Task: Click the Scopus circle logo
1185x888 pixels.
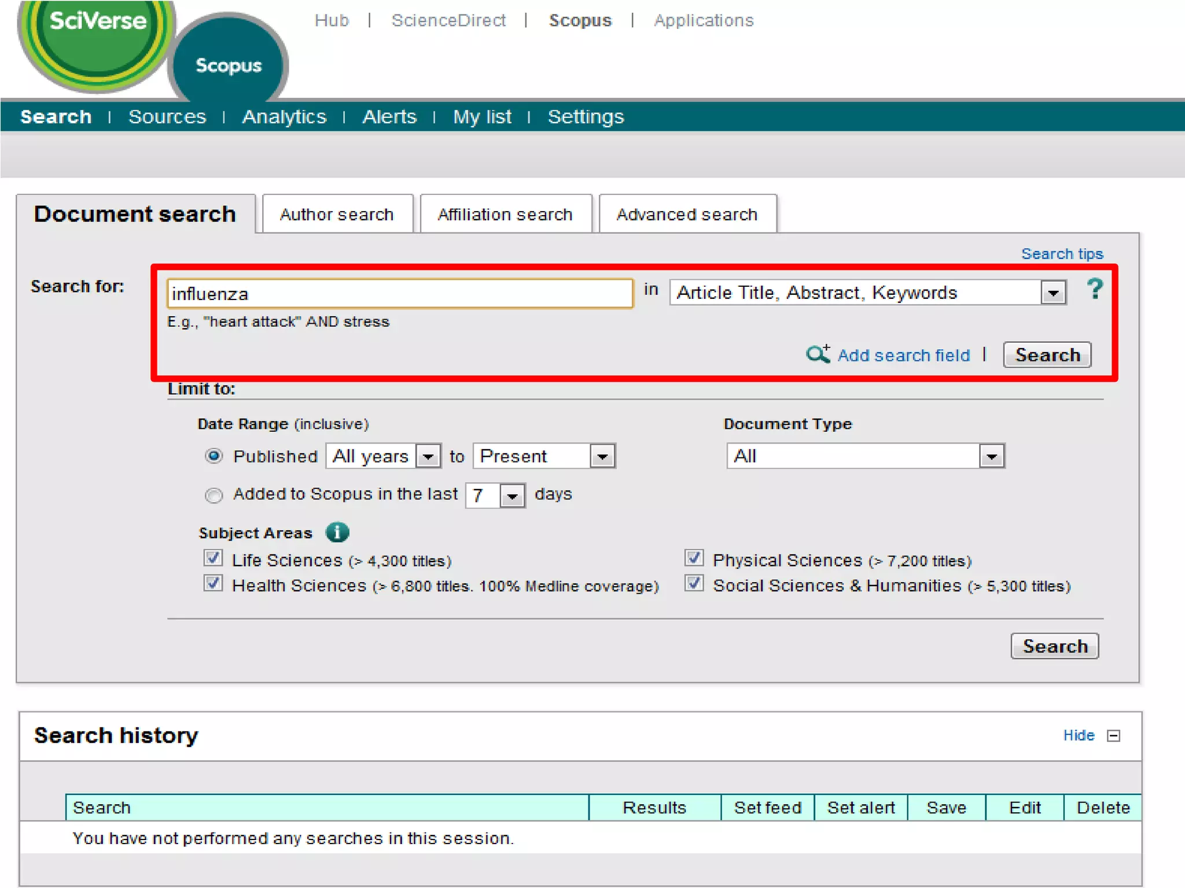Action: [x=229, y=65]
